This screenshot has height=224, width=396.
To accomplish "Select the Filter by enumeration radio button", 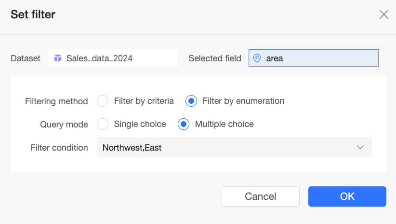I will tap(191, 101).
